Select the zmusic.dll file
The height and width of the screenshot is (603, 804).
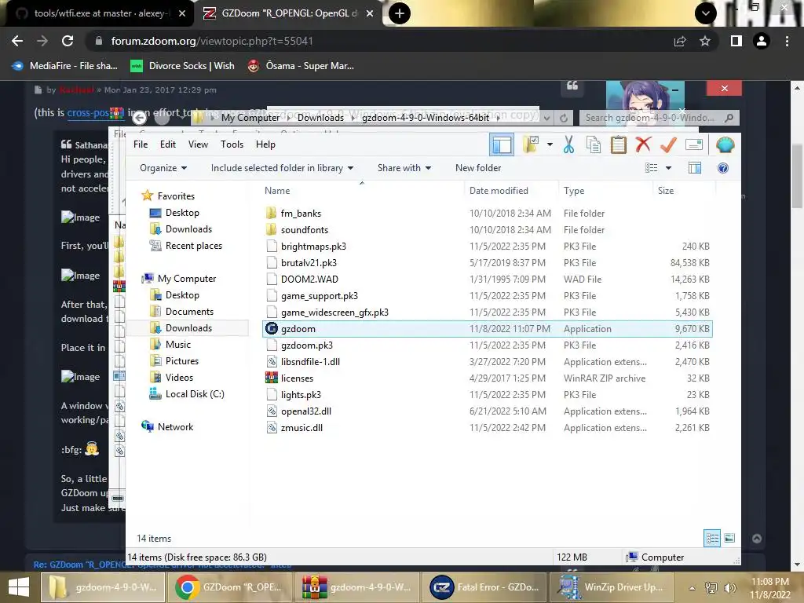[301, 428]
